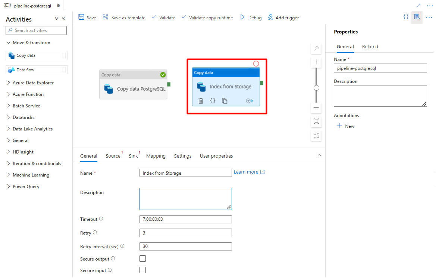Open the General activity tab
436x278 pixels.
coord(89,156)
